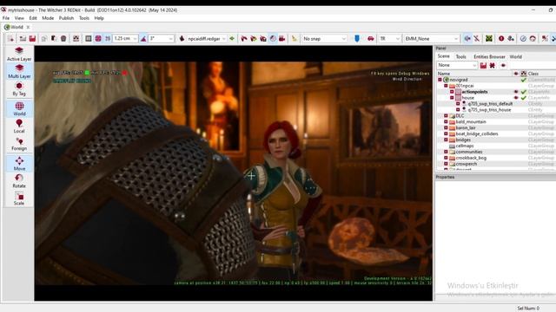Open the None filter dropdown in Scene panel

click(x=457, y=66)
